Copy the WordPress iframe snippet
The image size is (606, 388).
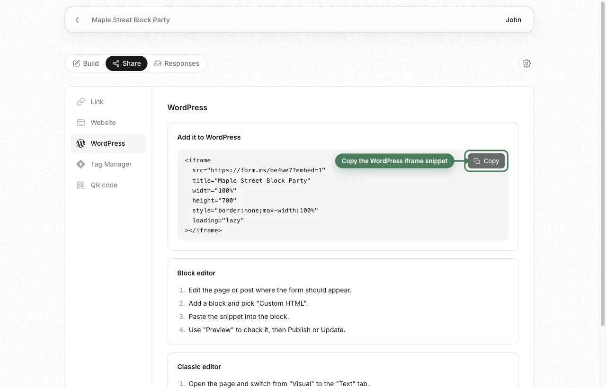pos(486,161)
